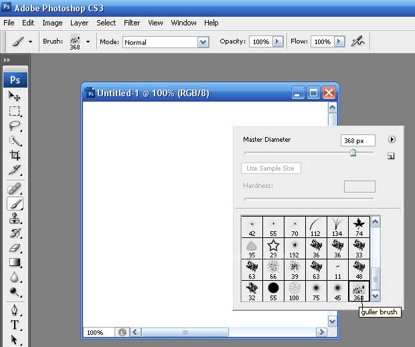Select the Lasso tool
Viewport: 415px width, 347px height.
tap(15, 126)
